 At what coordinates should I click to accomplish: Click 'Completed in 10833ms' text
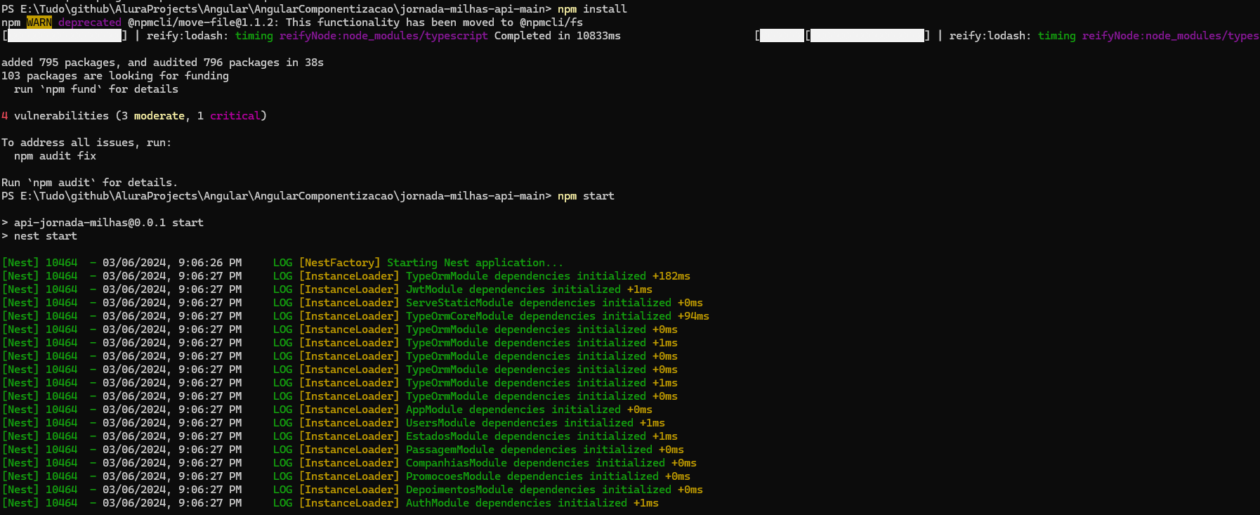(558, 36)
